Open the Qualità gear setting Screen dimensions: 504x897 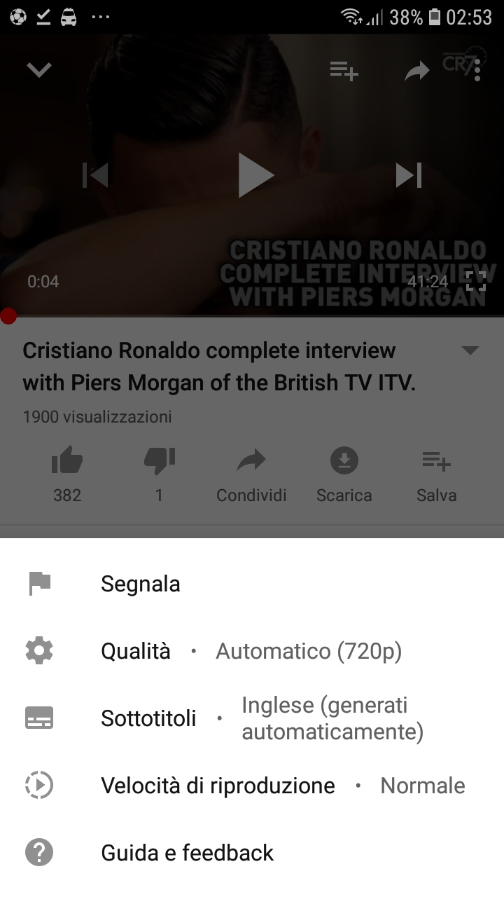(39, 651)
